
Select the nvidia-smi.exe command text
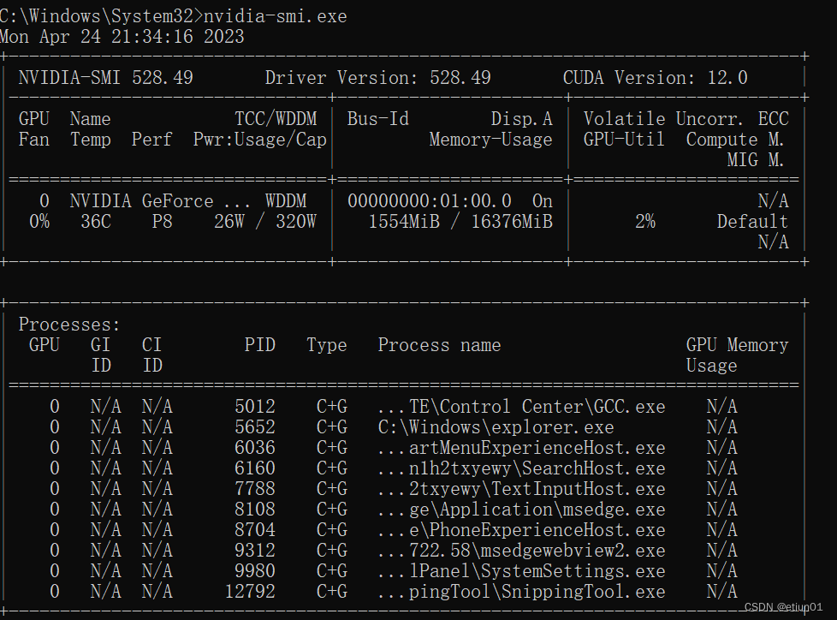[x=266, y=15]
